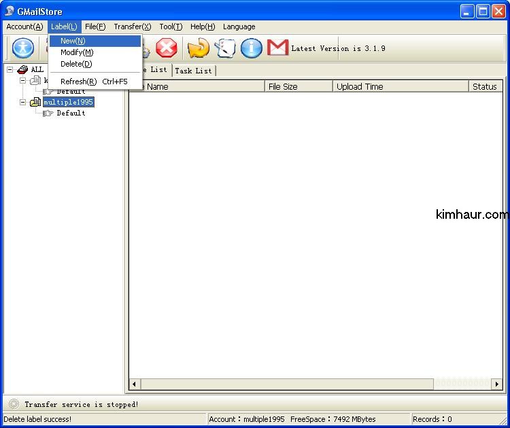This screenshot has height=428, width=510.
Task: Choose Modify from the Label menu
Action: point(77,52)
